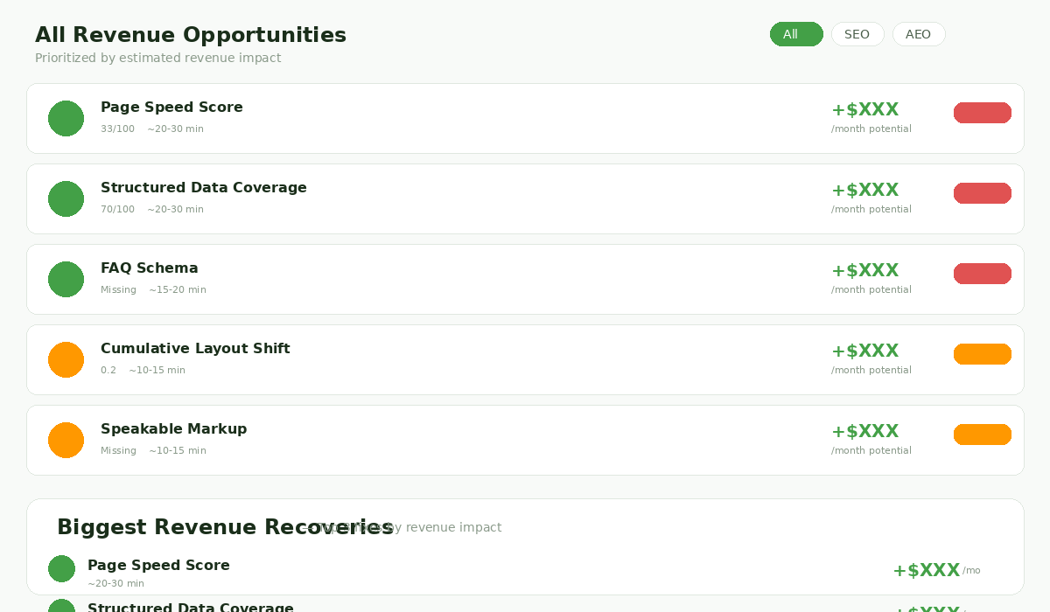Select the All filter pill

click(796, 34)
